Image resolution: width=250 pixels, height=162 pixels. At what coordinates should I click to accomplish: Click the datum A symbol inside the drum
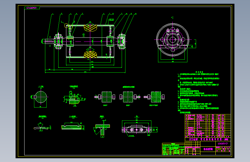tap(84, 35)
